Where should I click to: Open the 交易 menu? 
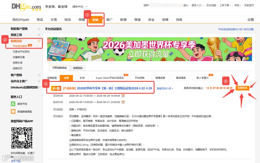pyautogui.click(x=54, y=20)
